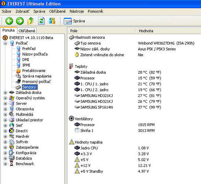
Task: Open the Zobraziť menu
Action: (x=22, y=11)
